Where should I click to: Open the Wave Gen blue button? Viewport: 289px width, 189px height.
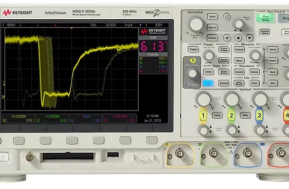coord(208,83)
